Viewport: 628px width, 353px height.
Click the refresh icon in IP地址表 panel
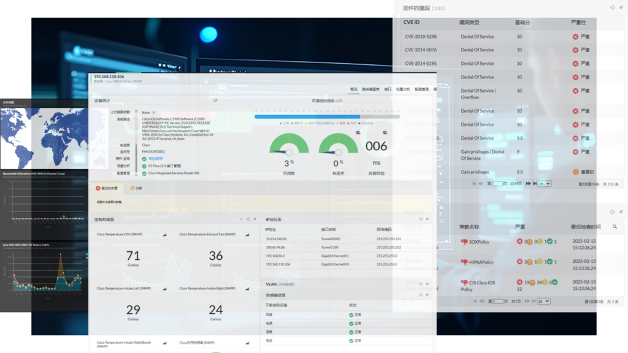click(x=421, y=219)
